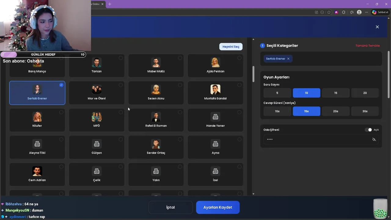
Task: Open the browser favorites star icon
Action: pyautogui.click(x=329, y=12)
